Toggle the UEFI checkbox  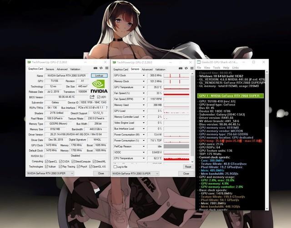(99, 97)
